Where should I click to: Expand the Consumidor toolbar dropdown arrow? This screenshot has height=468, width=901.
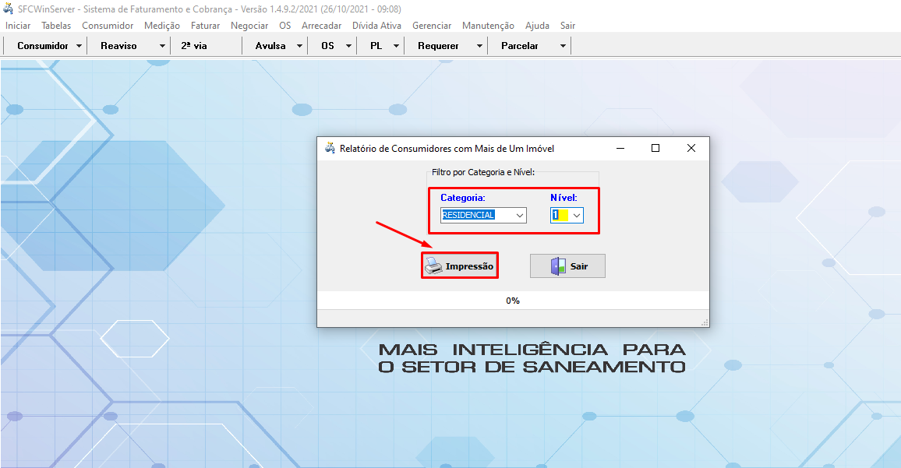click(x=79, y=46)
